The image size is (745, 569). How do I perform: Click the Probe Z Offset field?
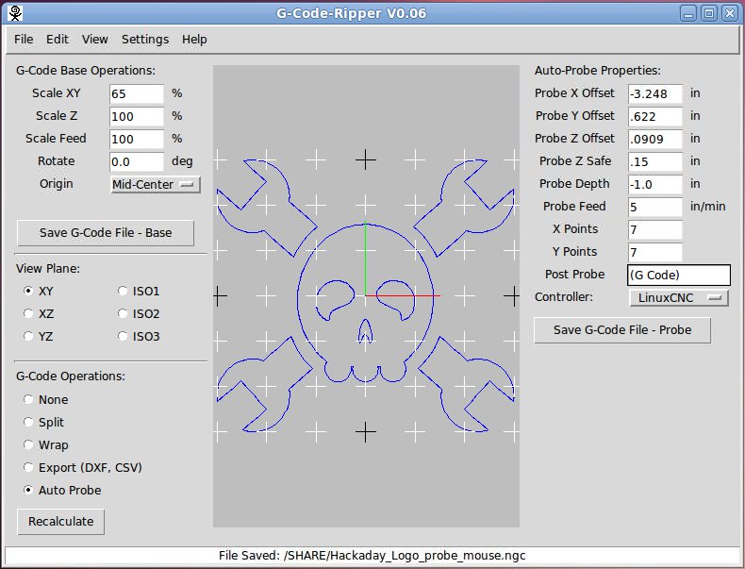655,139
